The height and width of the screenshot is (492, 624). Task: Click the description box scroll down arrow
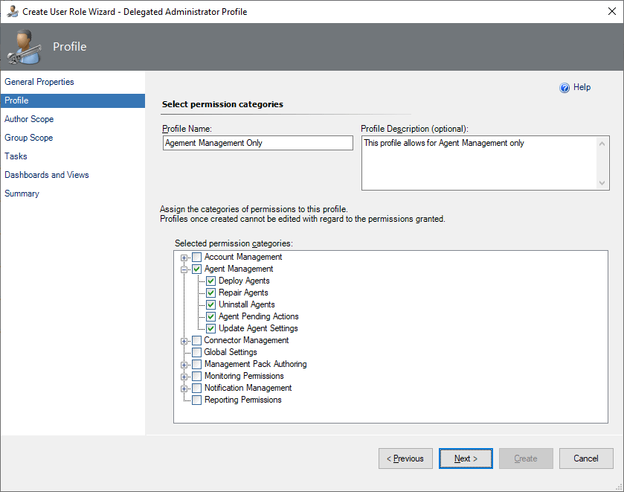[x=603, y=183]
